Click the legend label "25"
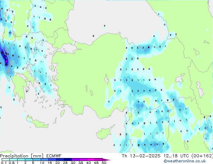This screenshot has height=164, width=213. pos(65,163)
